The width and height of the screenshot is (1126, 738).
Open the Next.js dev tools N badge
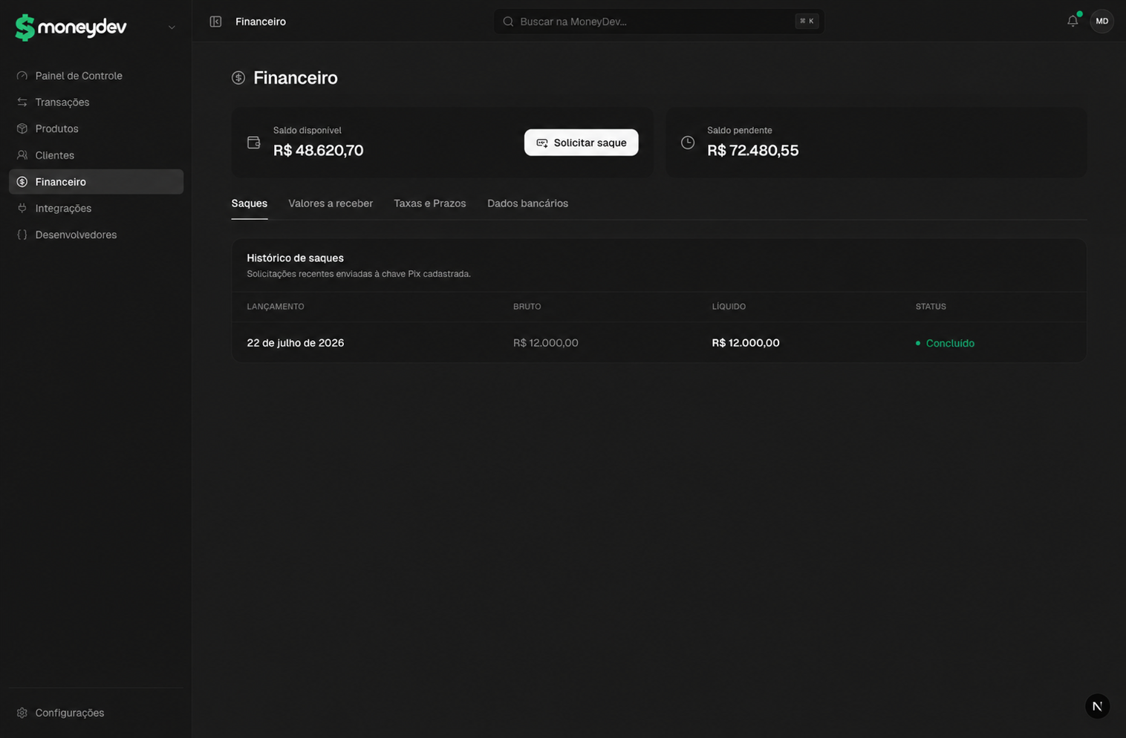point(1097,706)
